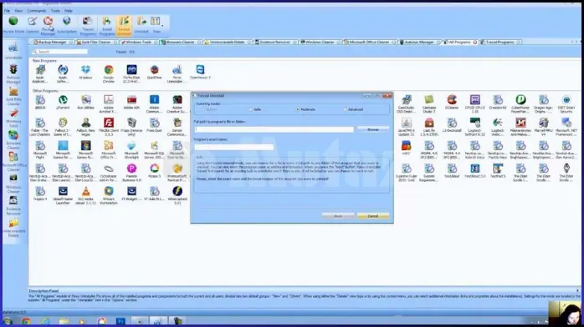
Task: Open the Windows Start button
Action: (8, 321)
